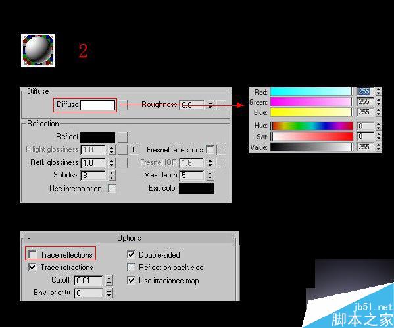This screenshot has width=394, height=328.
Task: Open the Diffuse color swatch
Action: 98,105
